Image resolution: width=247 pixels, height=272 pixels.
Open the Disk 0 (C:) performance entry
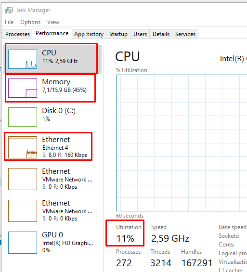point(50,117)
